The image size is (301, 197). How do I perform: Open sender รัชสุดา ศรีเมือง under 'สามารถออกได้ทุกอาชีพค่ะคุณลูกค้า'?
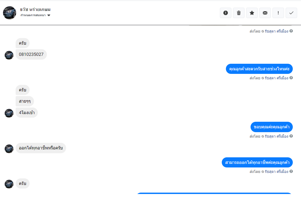coord(276,172)
